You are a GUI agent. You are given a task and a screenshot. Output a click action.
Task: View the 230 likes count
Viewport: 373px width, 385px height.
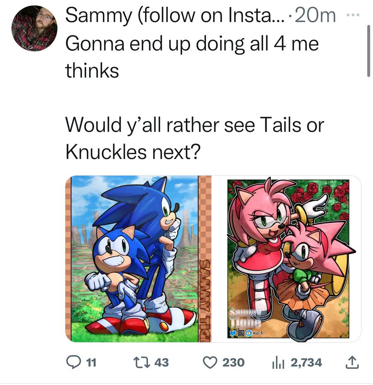233,363
